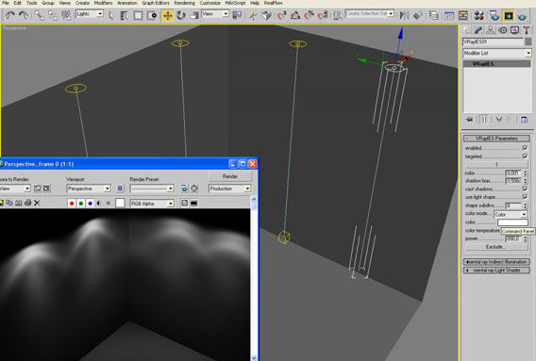Screen dimensions: 536x361
Task: Switch to the Hierarchy command panel tab
Action: pos(490,30)
